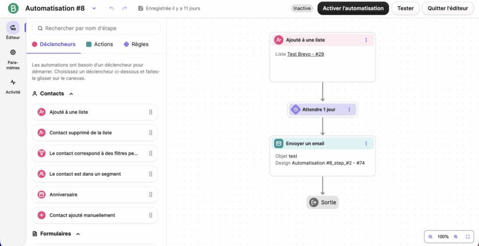This screenshot has width=479, height=246.
Task: Switch to the Règles tab
Action: pyautogui.click(x=136, y=44)
